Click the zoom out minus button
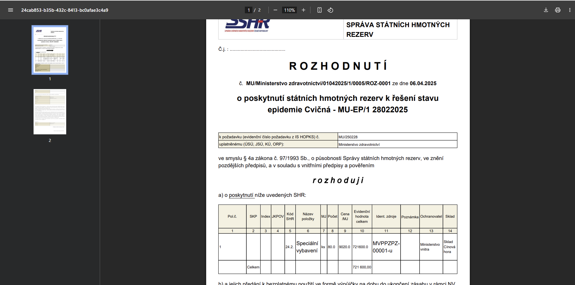Screen dimensions: 575x285 [275, 10]
